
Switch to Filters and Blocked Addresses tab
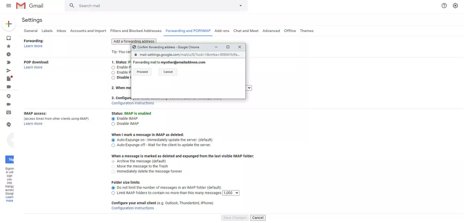136,31
